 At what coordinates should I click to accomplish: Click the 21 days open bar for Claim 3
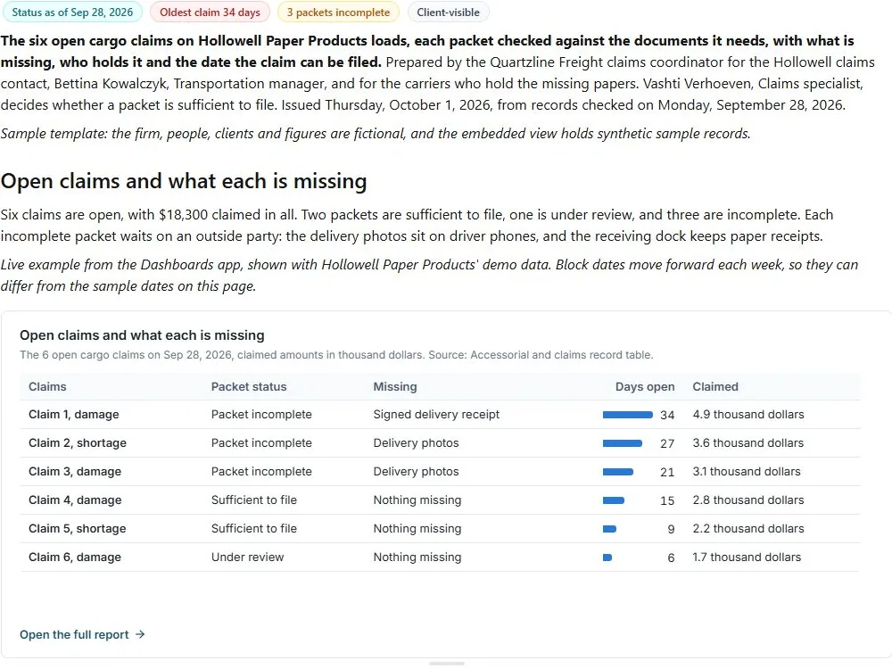618,472
